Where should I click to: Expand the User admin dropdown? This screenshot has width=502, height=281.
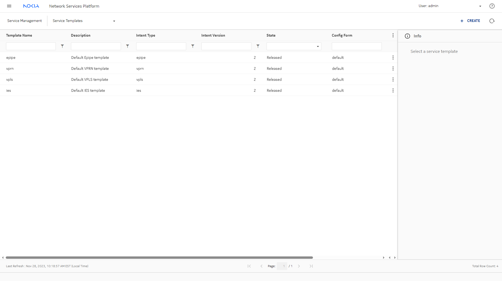point(480,6)
